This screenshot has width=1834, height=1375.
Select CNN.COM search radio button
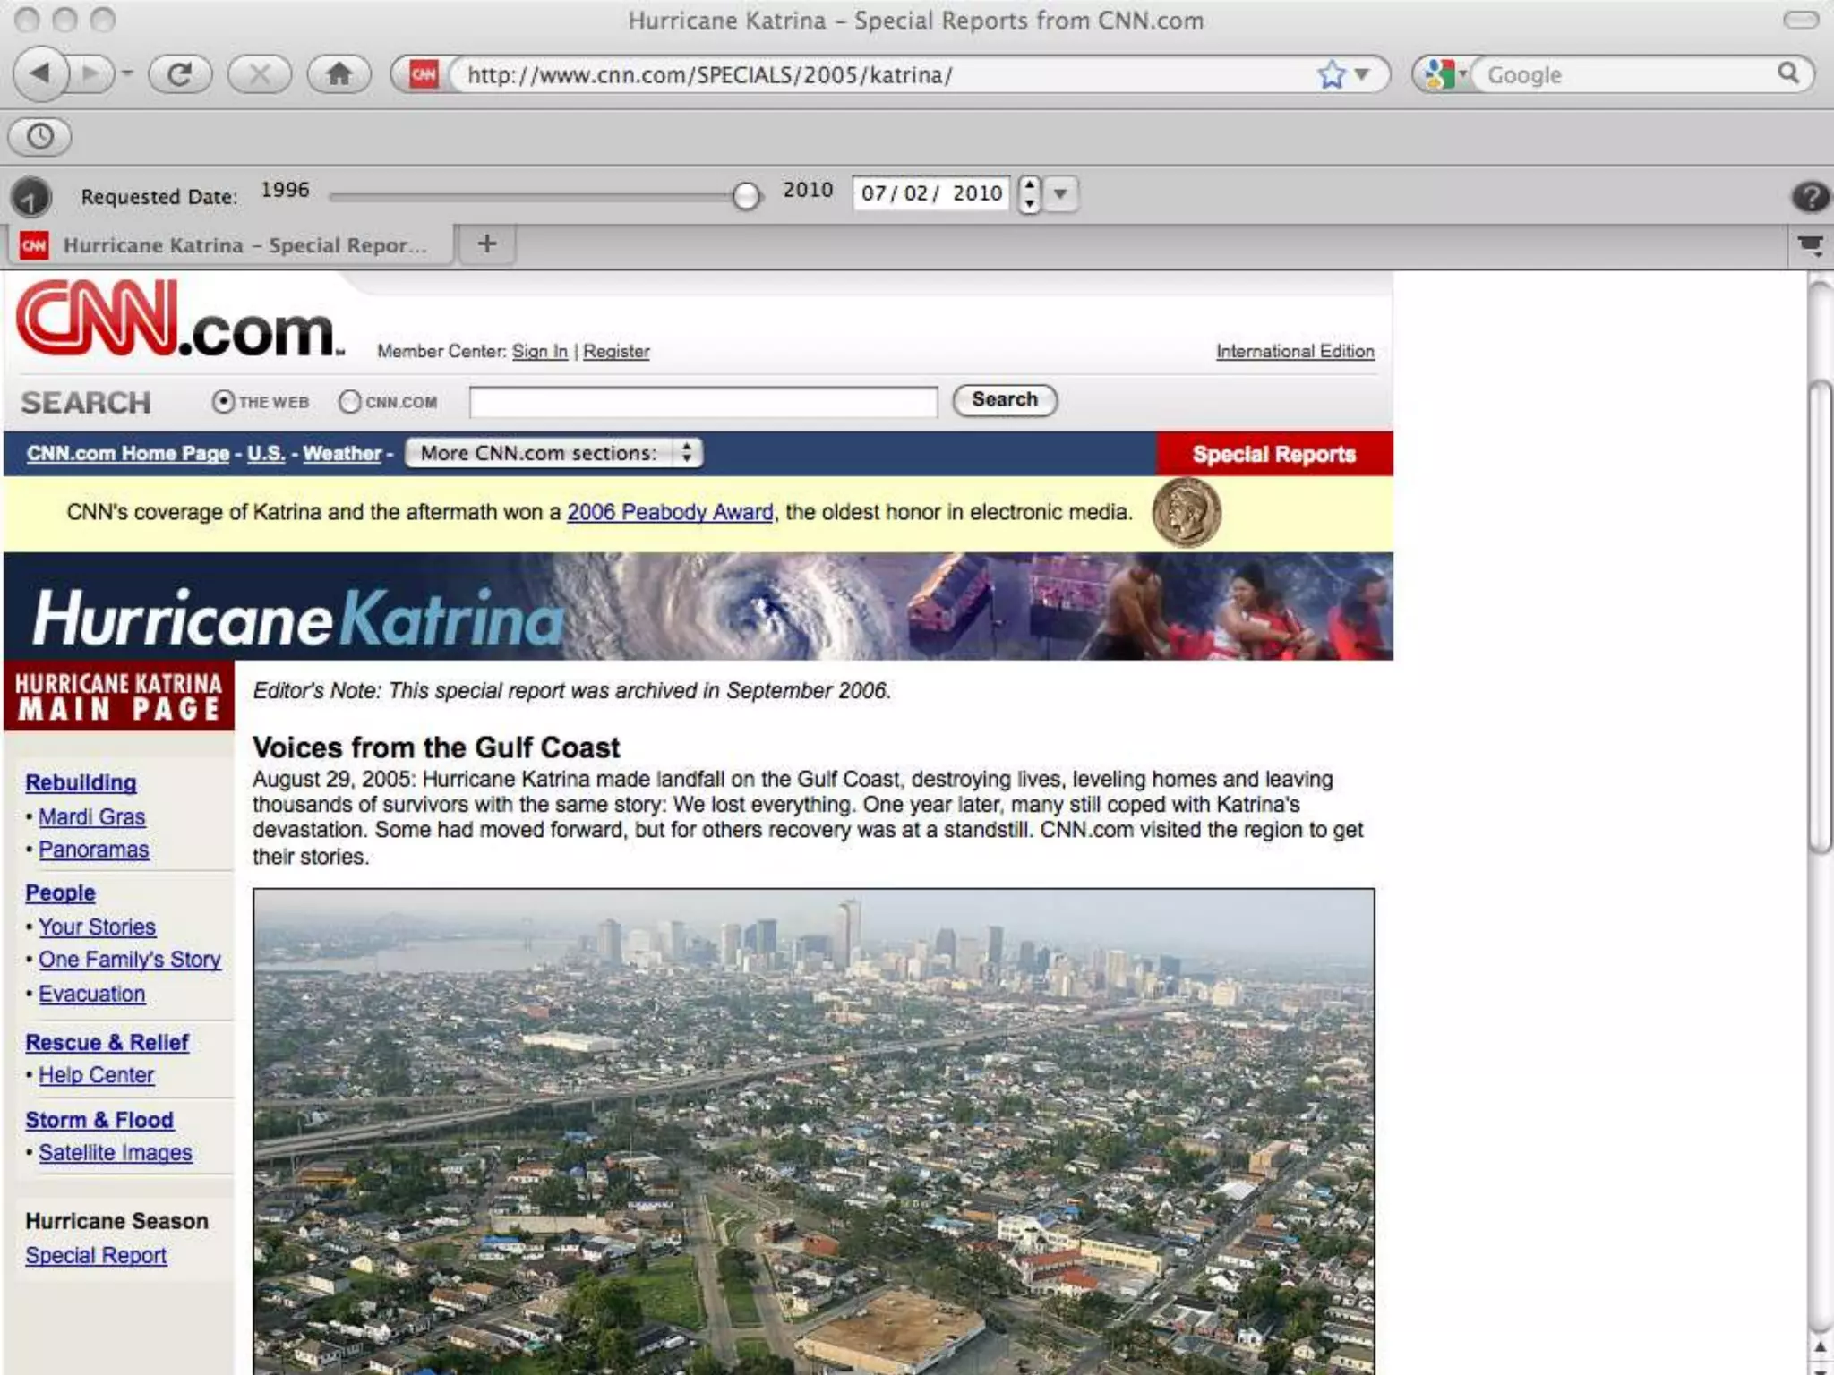click(349, 401)
